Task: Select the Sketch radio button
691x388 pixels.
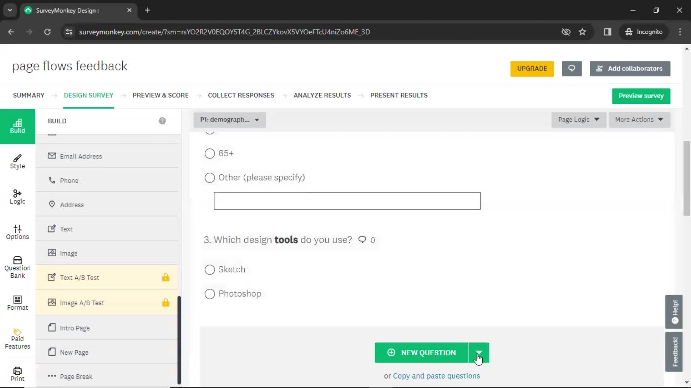Action: click(x=209, y=269)
